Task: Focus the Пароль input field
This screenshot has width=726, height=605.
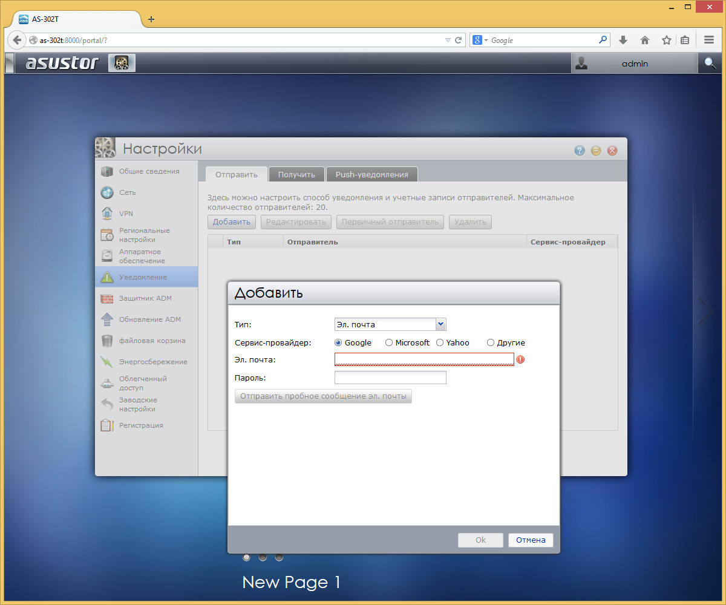Action: (x=390, y=378)
